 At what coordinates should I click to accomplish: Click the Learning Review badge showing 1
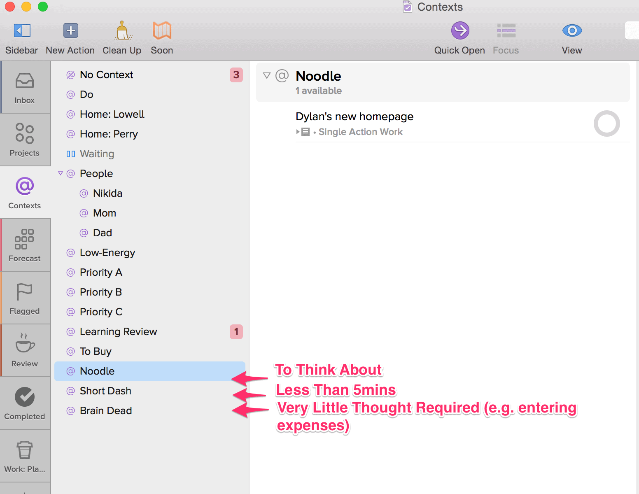coord(236,332)
